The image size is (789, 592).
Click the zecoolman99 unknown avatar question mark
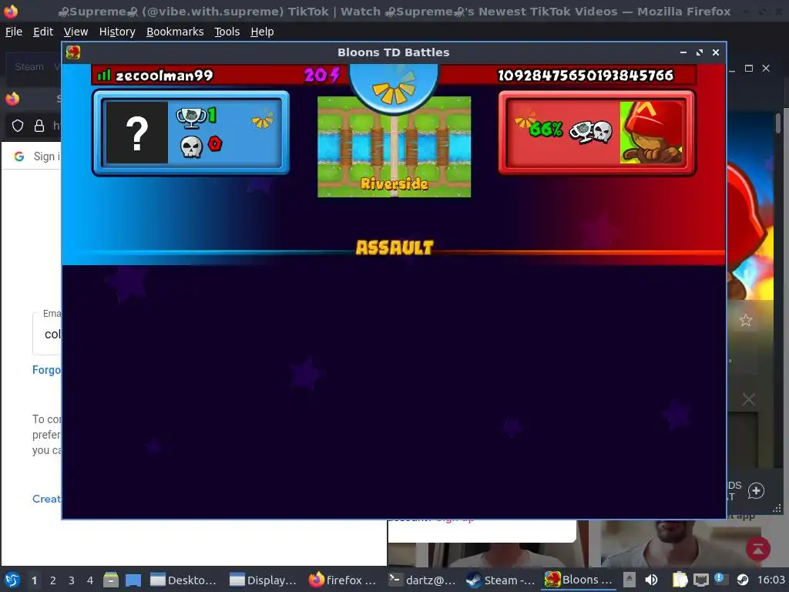[137, 133]
